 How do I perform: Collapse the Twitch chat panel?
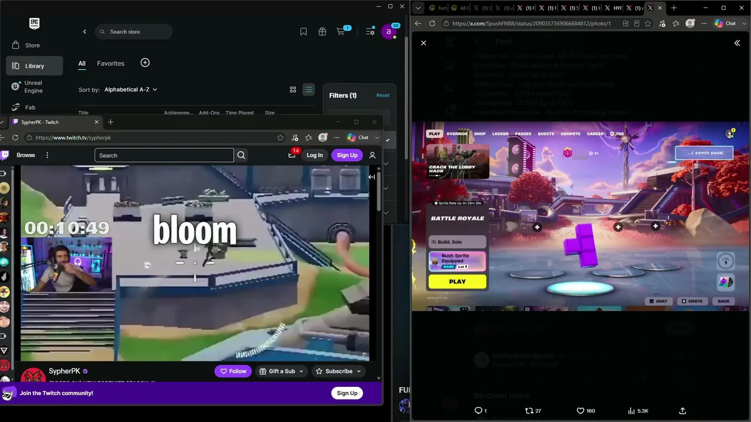click(x=371, y=177)
